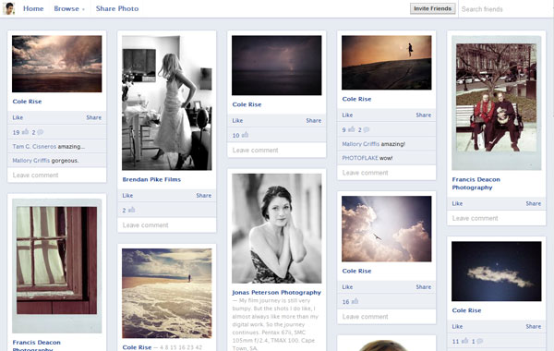
Task: Click the Invite Friends button
Action: click(x=432, y=8)
